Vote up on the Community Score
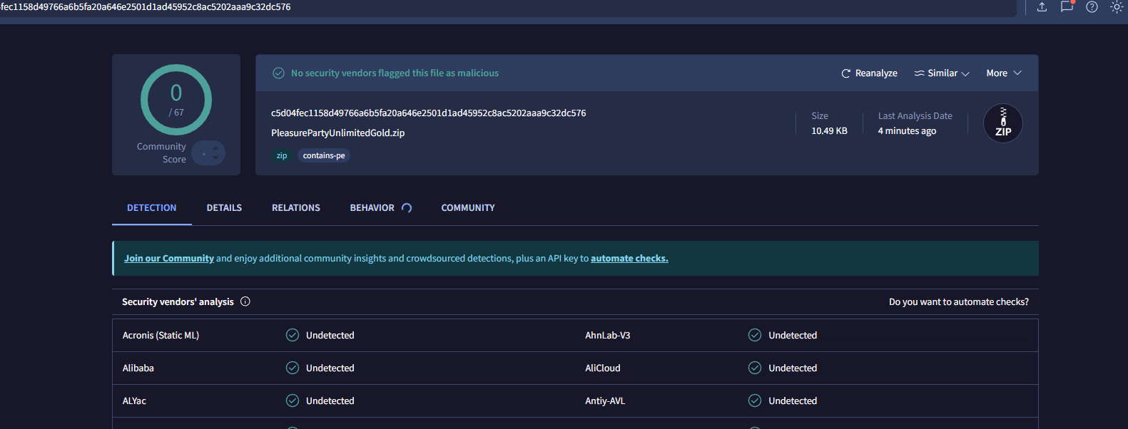The width and height of the screenshot is (1128, 429). [215, 148]
